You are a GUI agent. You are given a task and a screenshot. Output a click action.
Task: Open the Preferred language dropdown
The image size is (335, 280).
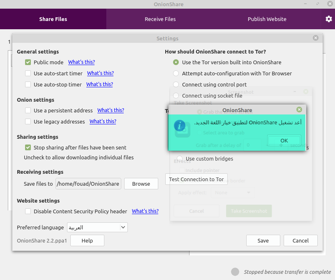pyautogui.click(x=97, y=227)
